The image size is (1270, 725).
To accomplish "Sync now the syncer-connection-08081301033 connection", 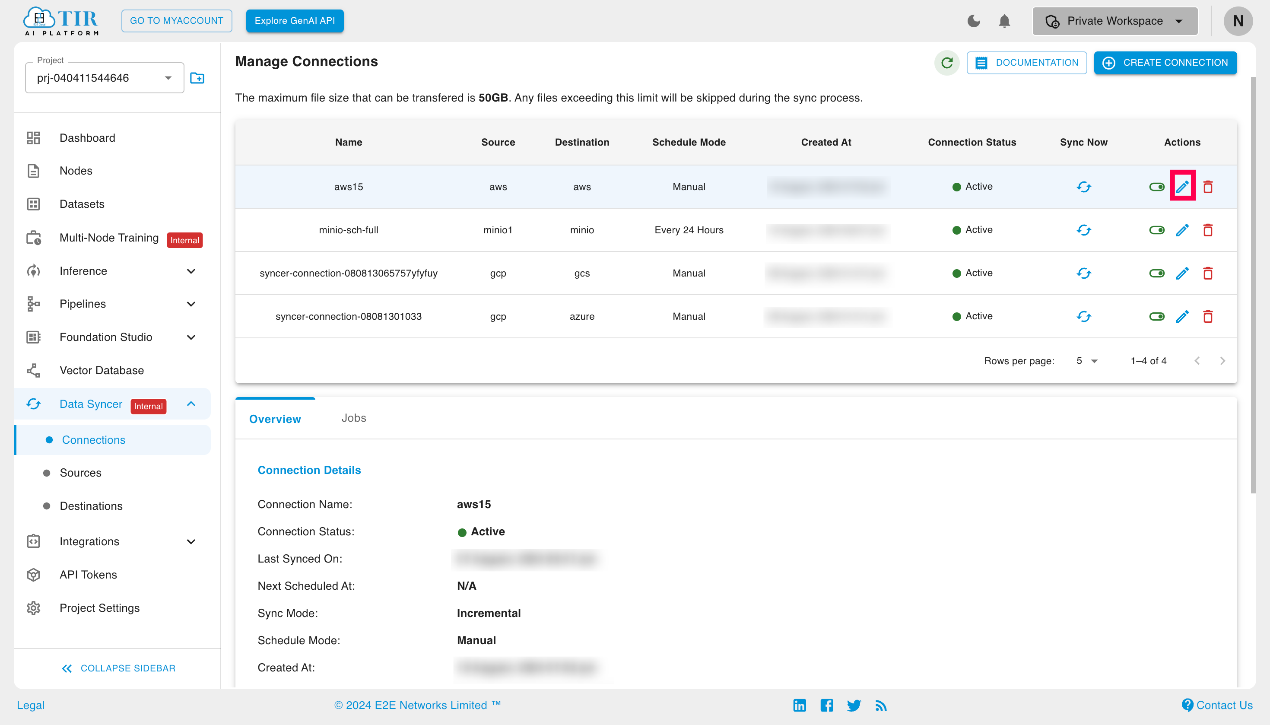I will [x=1084, y=316].
